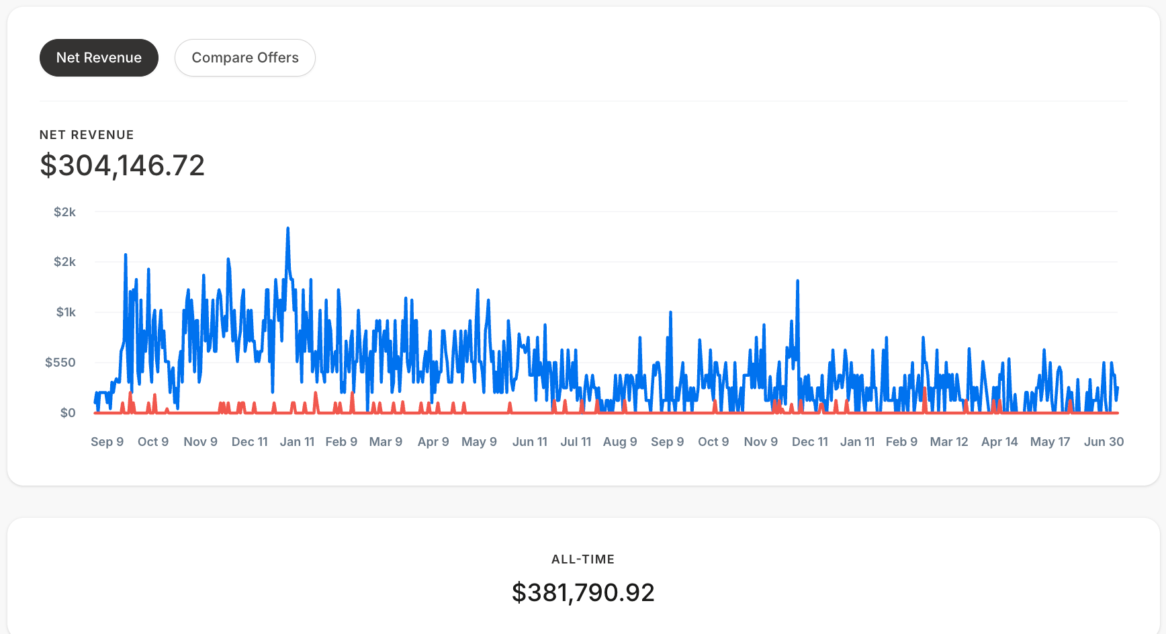The height and width of the screenshot is (634, 1166).
Task: Click the May 9 axis label
Action: [x=479, y=442]
